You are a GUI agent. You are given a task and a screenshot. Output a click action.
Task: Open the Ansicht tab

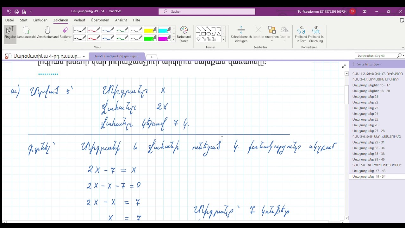pyautogui.click(x=121, y=20)
